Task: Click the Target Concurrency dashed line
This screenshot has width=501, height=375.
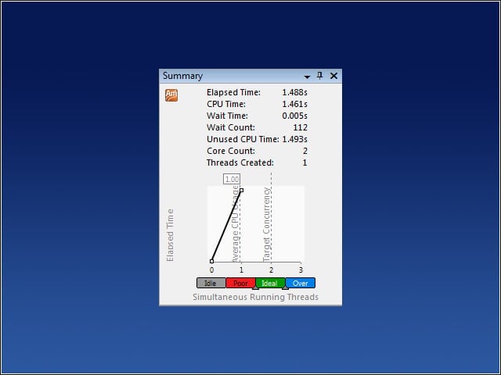Action: point(272,217)
